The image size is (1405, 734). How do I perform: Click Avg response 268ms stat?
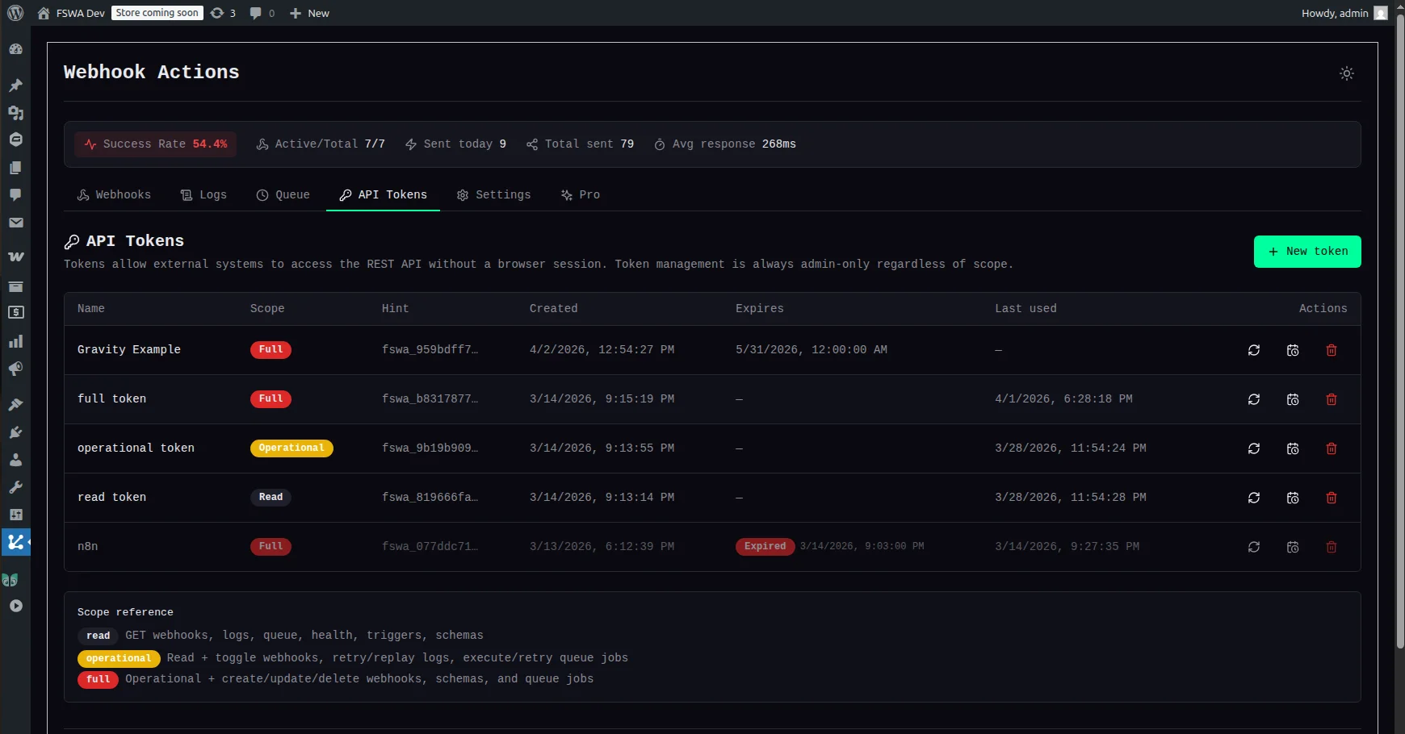pyautogui.click(x=725, y=144)
